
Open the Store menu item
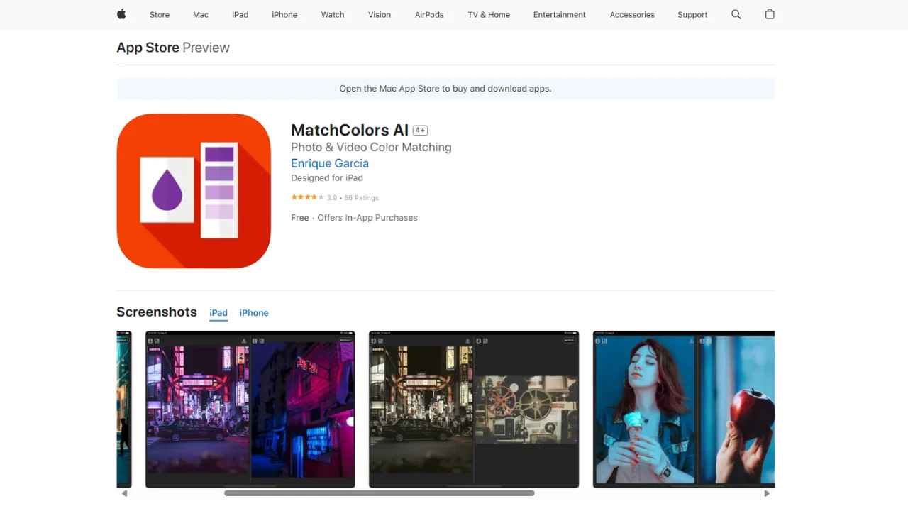coord(160,15)
